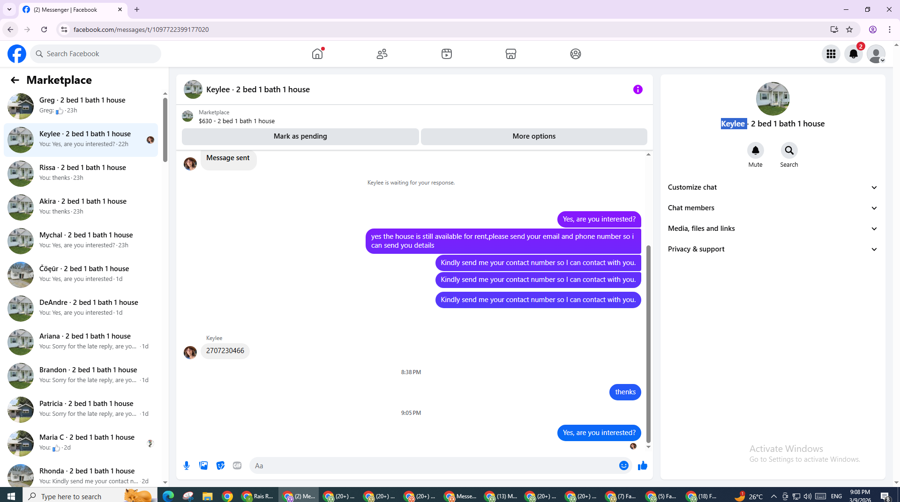Click chat messages scrollbar thumb

[648, 344]
